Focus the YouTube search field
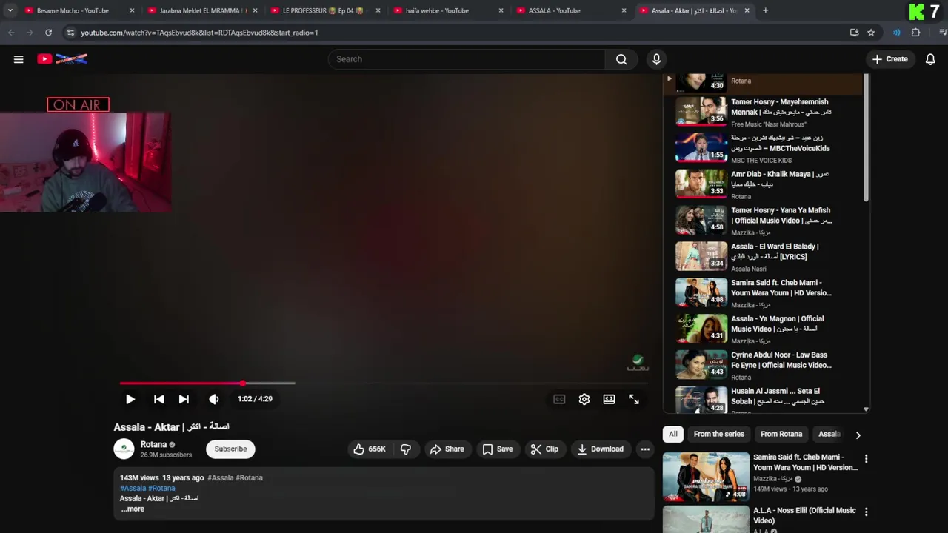The image size is (948, 533). coord(467,59)
